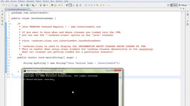Screen dimensions: 190x106
Task: Click the cmd window scrollbar thumb
Action: tap(120, 77)
